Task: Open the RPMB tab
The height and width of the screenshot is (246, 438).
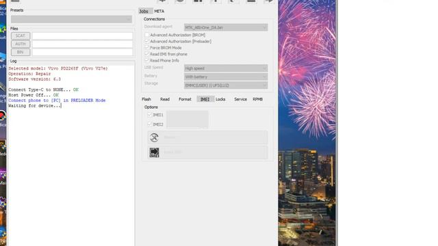Action: point(257,99)
